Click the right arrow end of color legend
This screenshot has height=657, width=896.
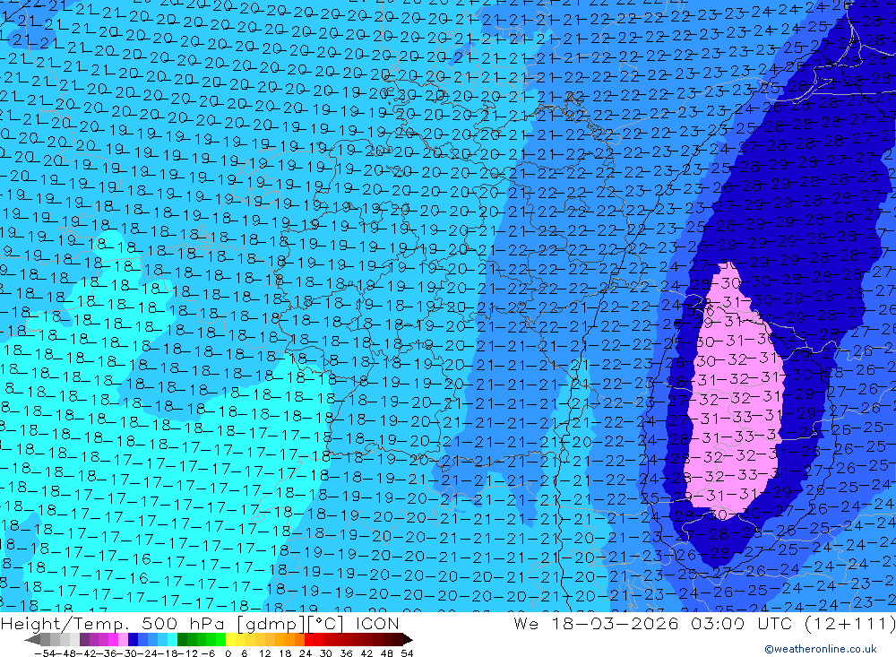408,639
